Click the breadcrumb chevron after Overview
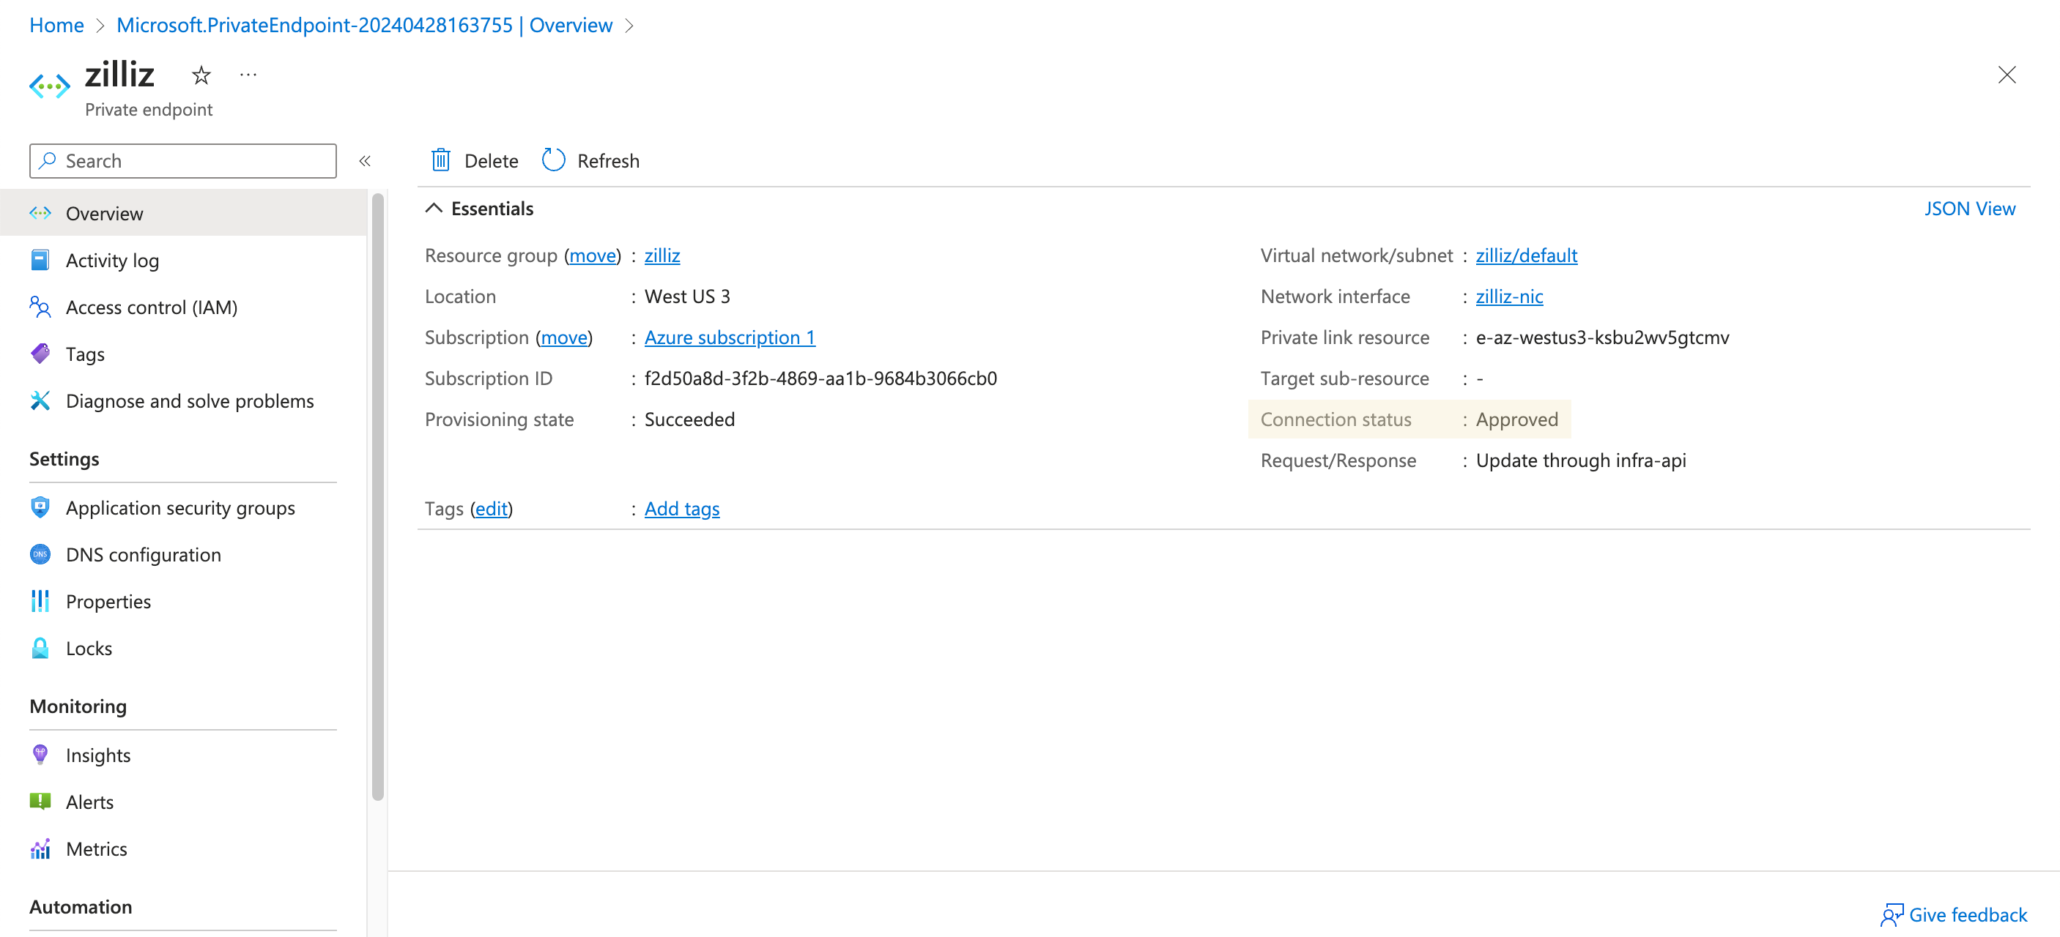Screen dimensions: 2060x937 point(630,26)
